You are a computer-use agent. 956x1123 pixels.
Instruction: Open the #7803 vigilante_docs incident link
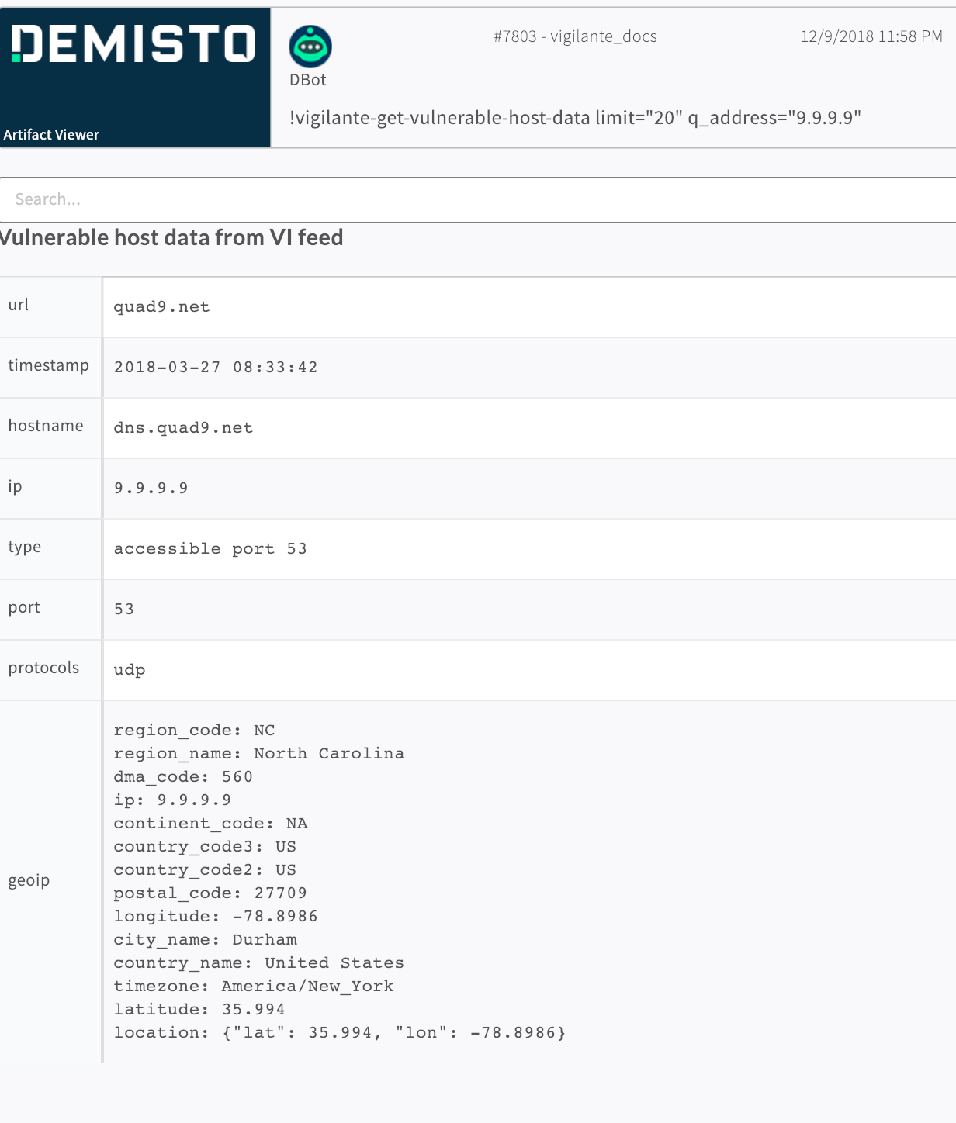coord(575,36)
